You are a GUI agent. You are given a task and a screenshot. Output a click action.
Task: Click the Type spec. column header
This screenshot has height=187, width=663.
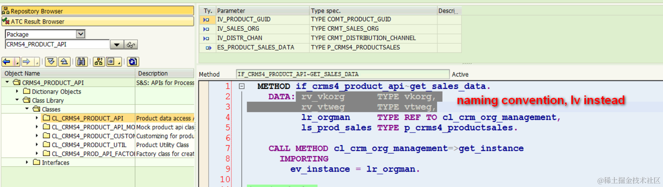(373, 11)
